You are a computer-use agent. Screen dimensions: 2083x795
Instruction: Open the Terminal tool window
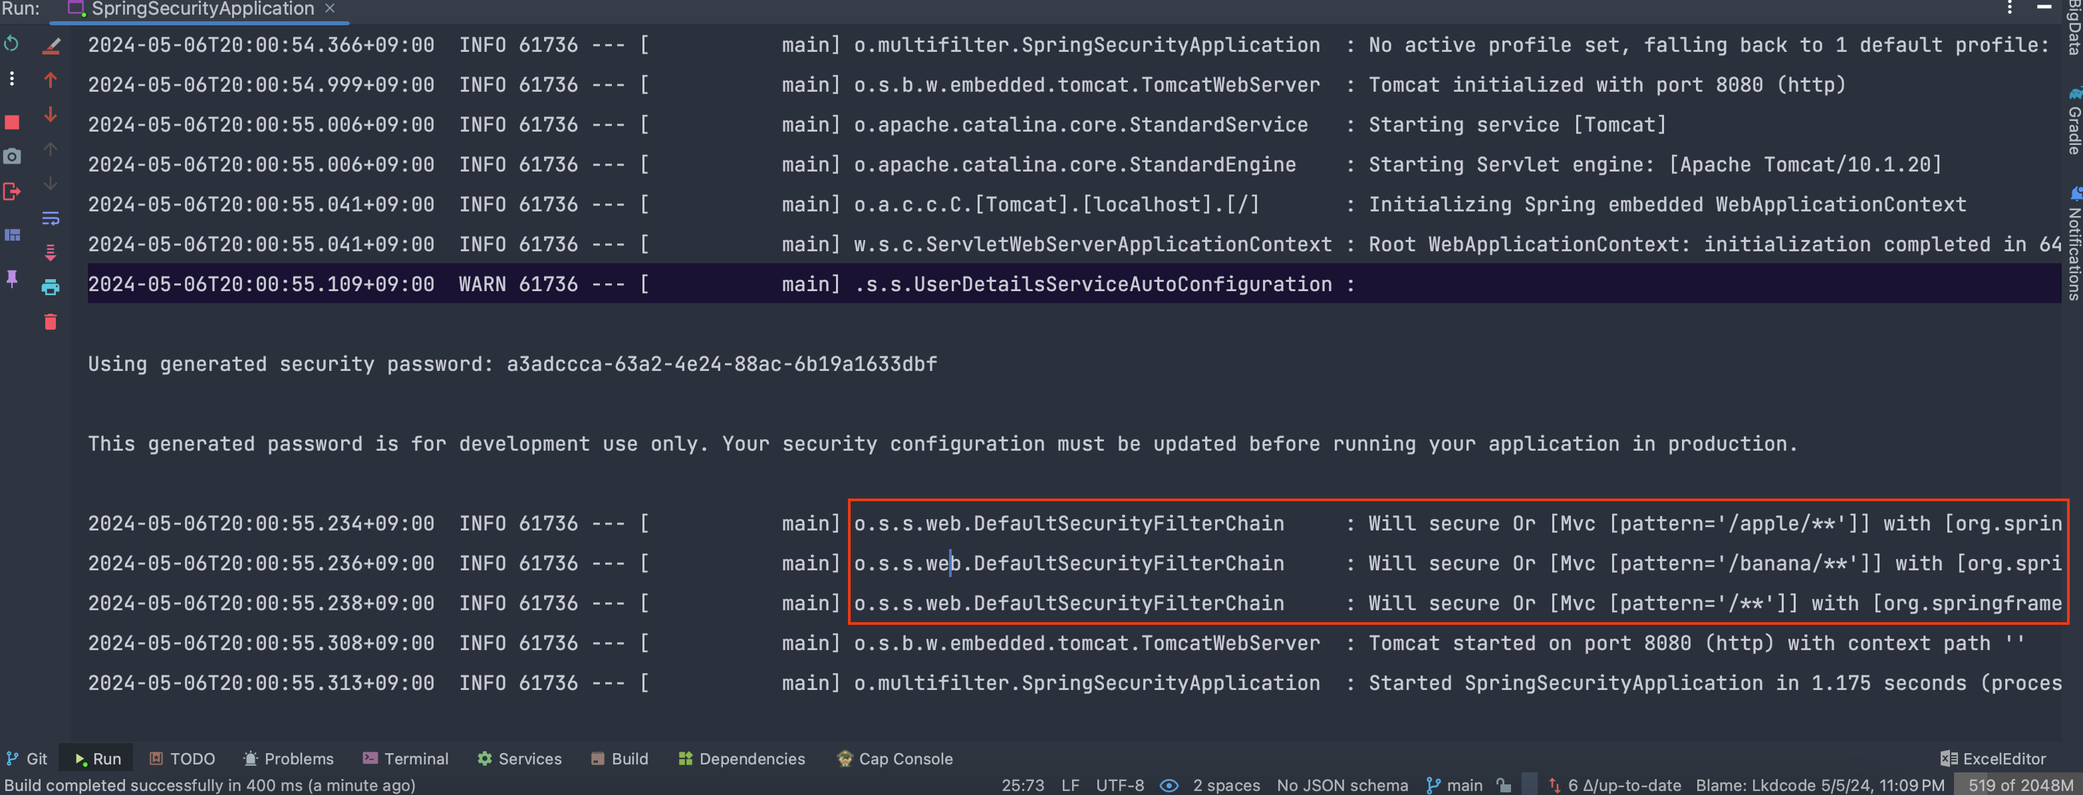point(406,758)
